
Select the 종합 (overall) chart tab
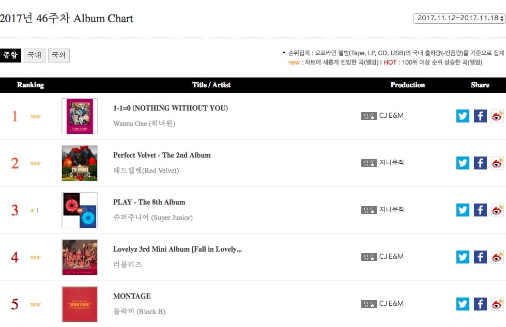(10, 55)
